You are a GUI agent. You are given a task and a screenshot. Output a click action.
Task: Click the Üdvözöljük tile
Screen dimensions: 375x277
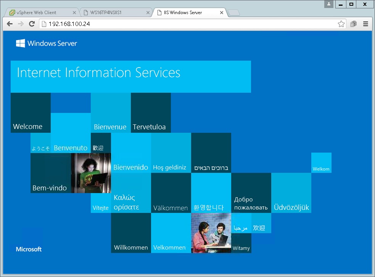[291, 193]
